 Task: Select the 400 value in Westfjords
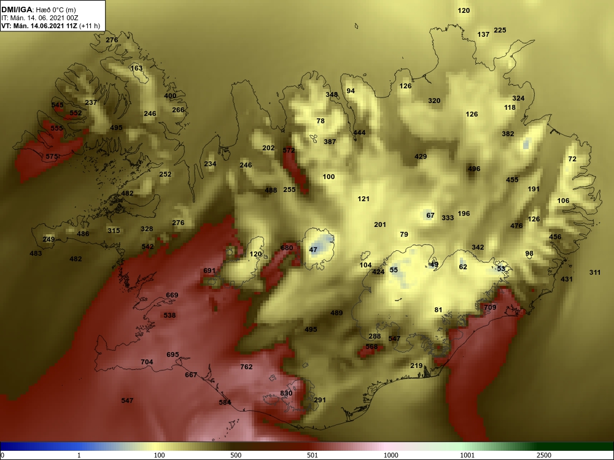170,96
